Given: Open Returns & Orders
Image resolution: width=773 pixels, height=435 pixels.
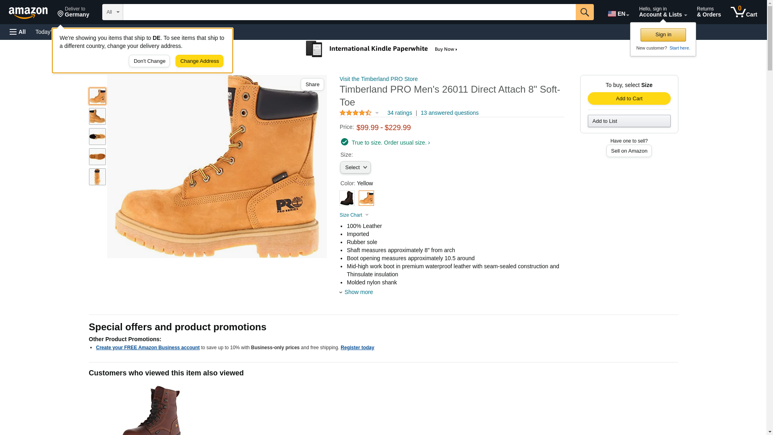Looking at the screenshot, I should (709, 12).
